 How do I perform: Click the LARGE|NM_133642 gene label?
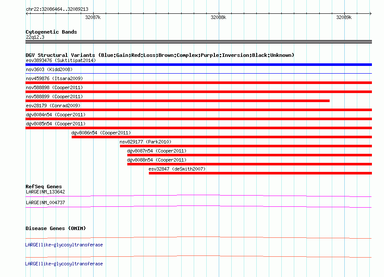coord(45,192)
